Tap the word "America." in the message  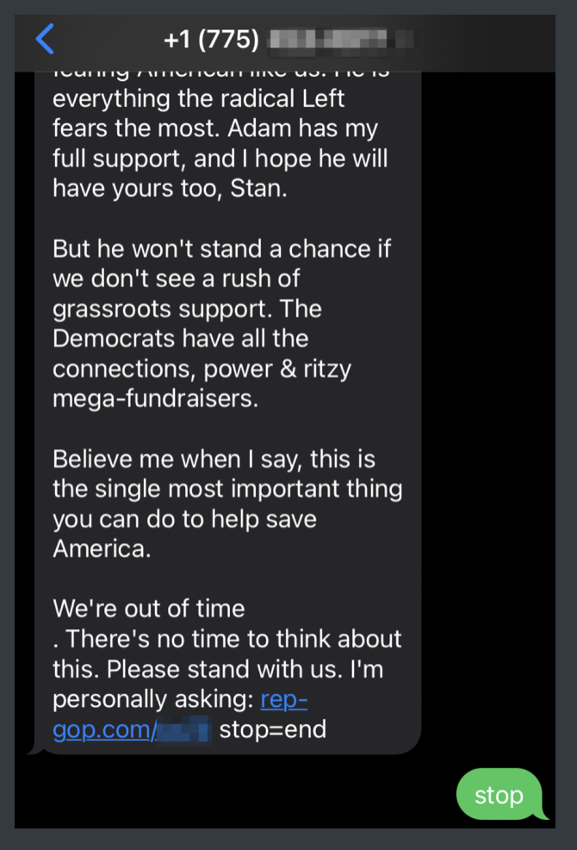(x=102, y=549)
